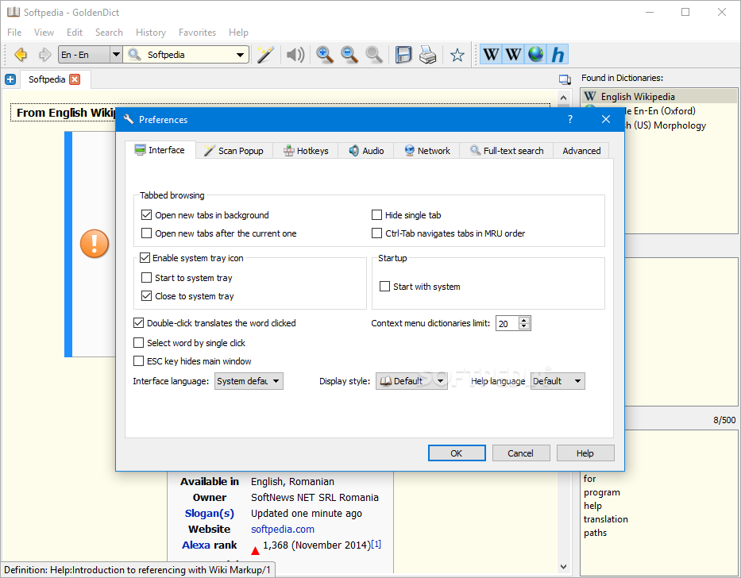Click article scrollbar down arrow

[x=563, y=566]
